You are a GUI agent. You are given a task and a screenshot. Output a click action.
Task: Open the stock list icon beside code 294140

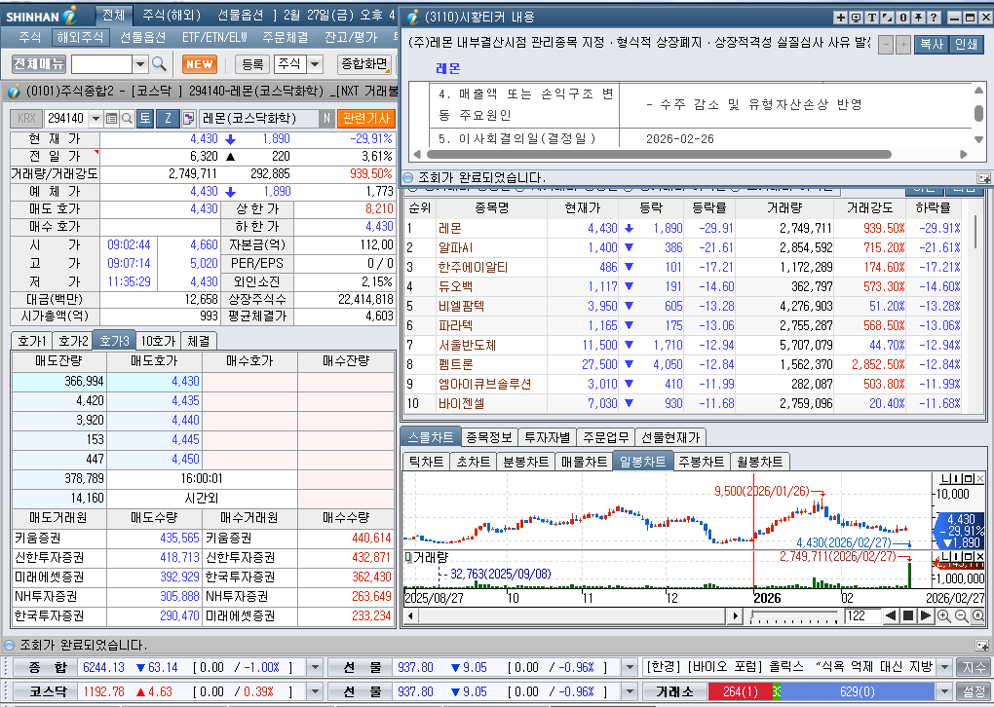[111, 119]
